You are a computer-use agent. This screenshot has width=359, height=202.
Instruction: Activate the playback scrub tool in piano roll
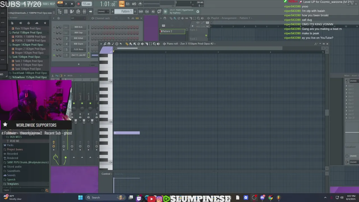click(158, 44)
